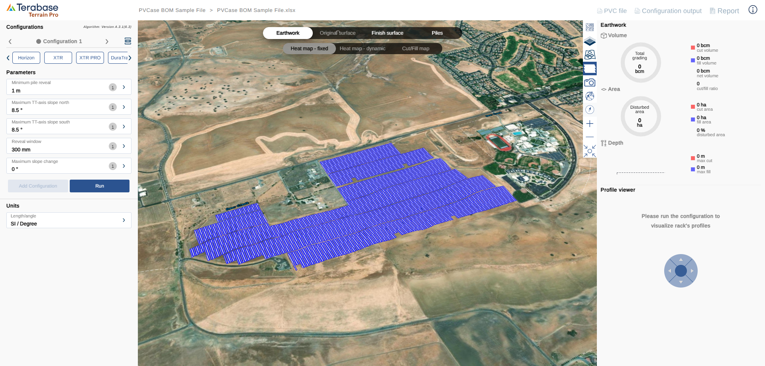765x366 pixels.
Task: Open Configuration output link
Action: tap(672, 11)
